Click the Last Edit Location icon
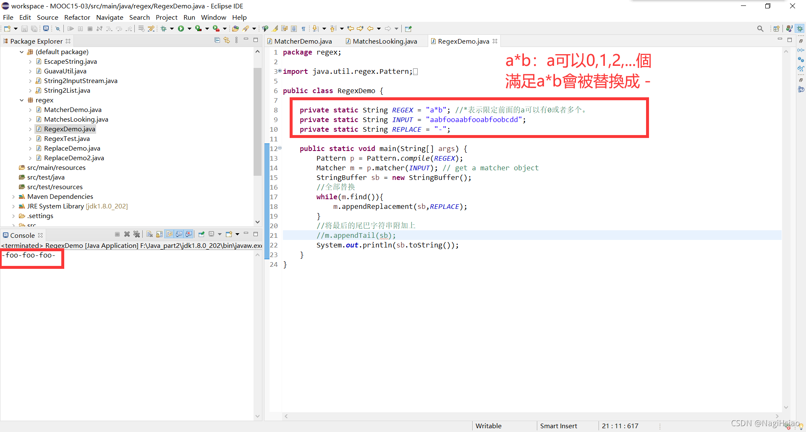The image size is (806, 432). pyautogui.click(x=351, y=29)
